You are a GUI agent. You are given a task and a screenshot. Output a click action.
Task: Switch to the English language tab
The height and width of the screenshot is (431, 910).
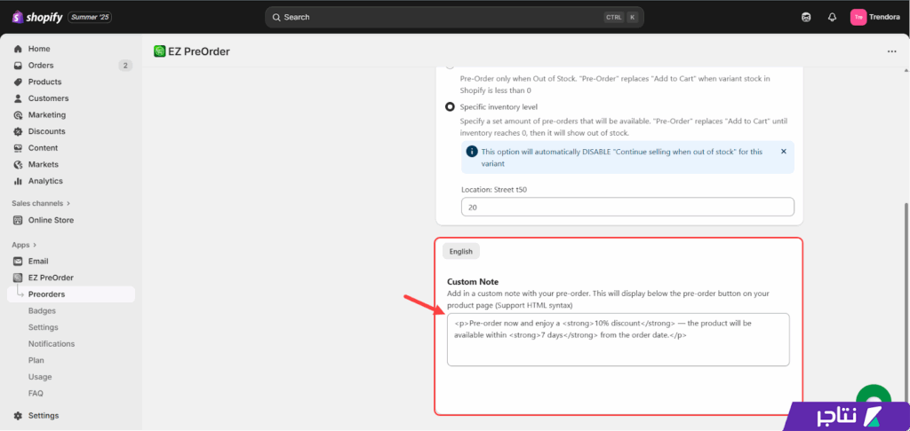pyautogui.click(x=460, y=251)
